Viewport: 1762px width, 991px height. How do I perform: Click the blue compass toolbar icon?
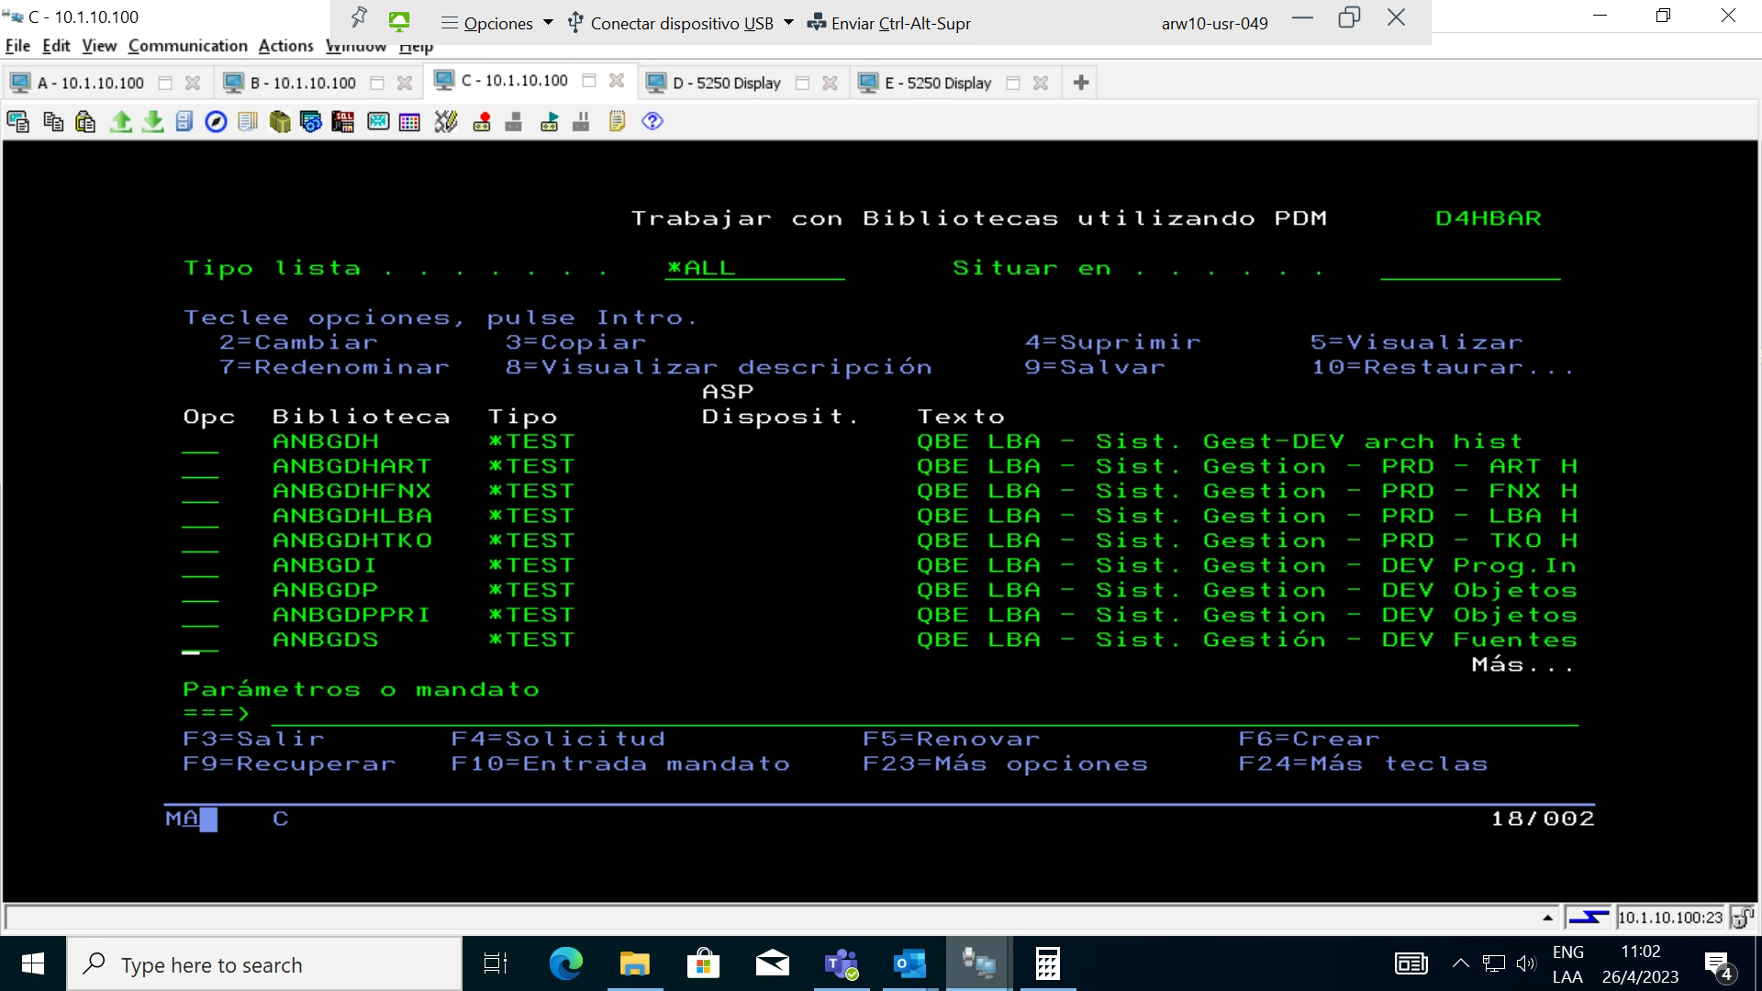(216, 121)
